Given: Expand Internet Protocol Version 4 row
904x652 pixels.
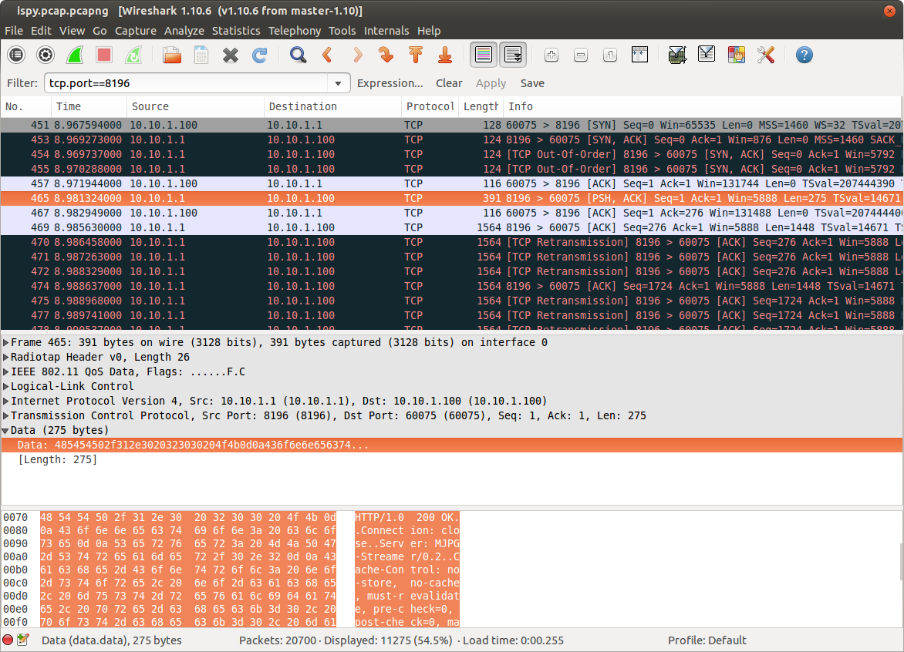Looking at the screenshot, I should point(5,402).
